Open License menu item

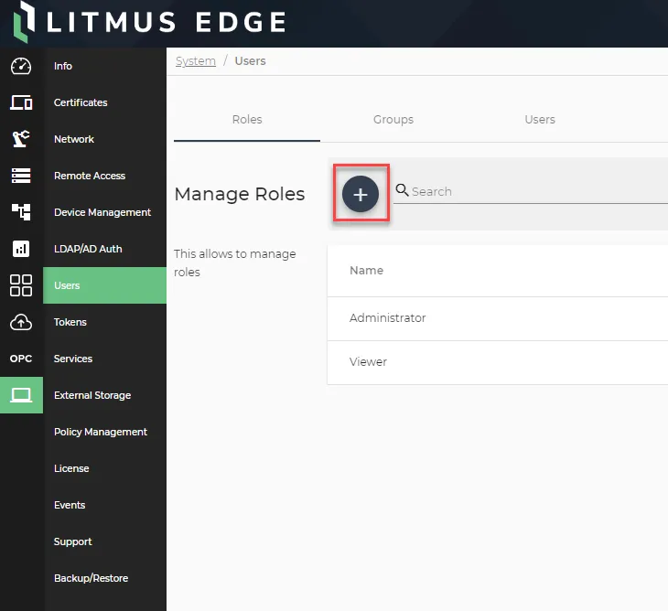pos(105,469)
